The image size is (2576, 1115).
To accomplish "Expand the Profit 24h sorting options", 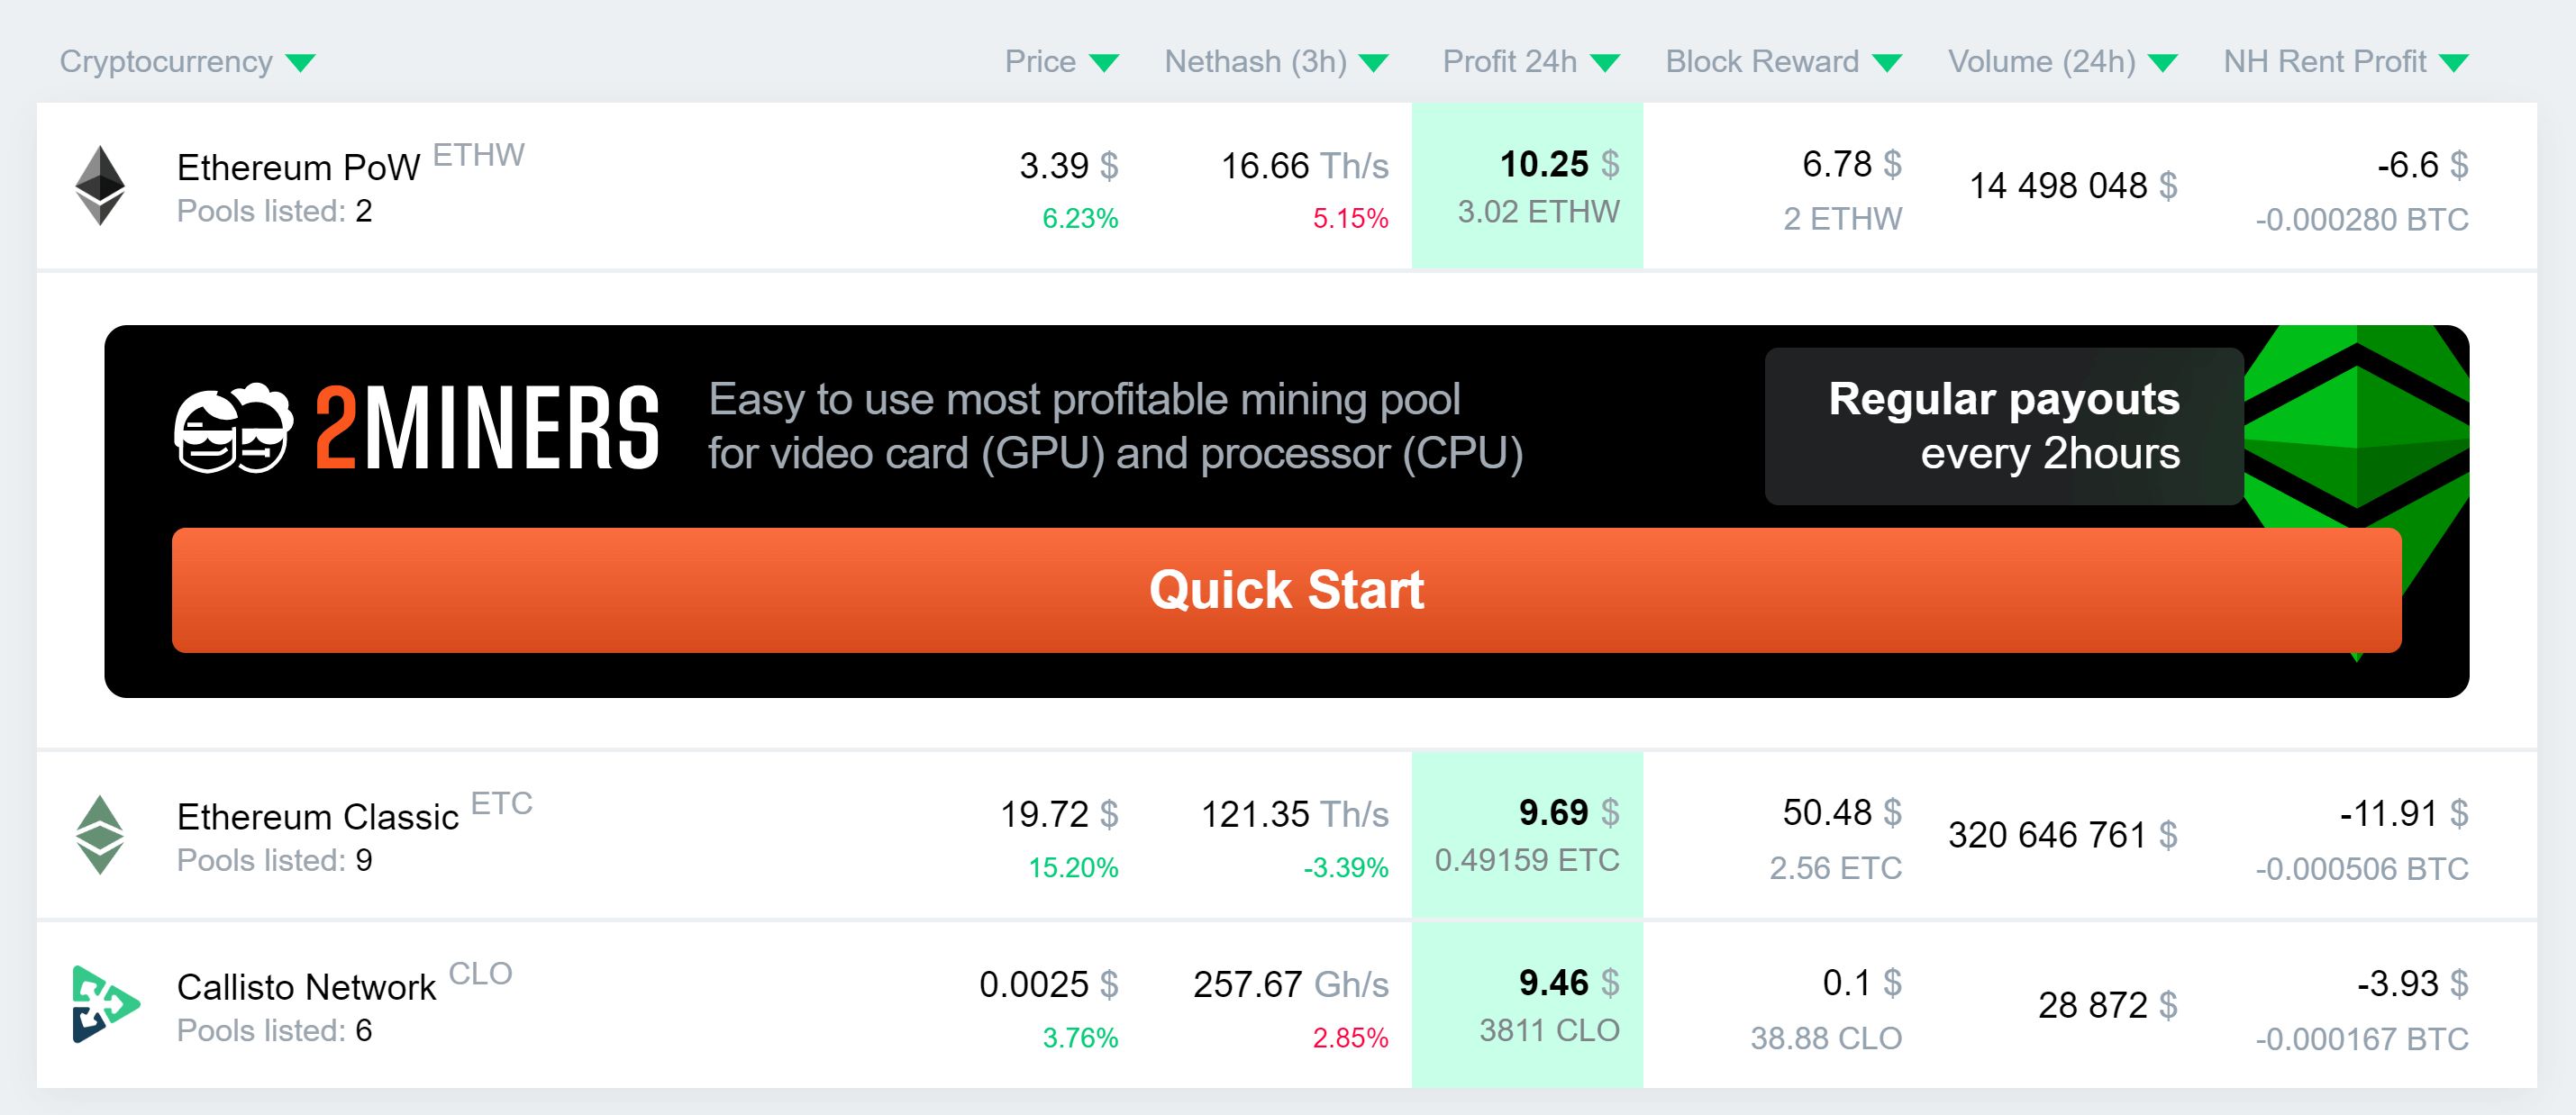I will 1605,61.
